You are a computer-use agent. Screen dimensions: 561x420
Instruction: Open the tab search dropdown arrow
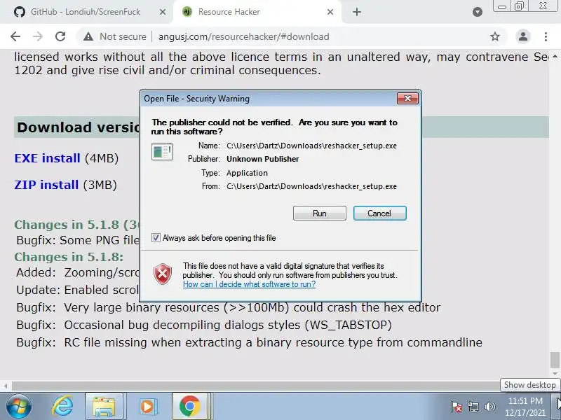coord(478,12)
